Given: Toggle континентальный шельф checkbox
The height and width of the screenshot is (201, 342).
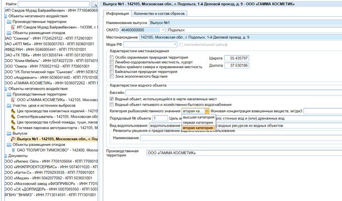Looking at the screenshot, I should pos(180,45).
